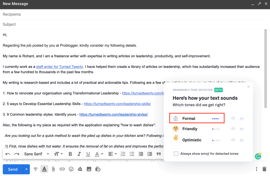The image size is (270, 176).
Task: Open the leadership-styles article link
Action: [113, 114]
